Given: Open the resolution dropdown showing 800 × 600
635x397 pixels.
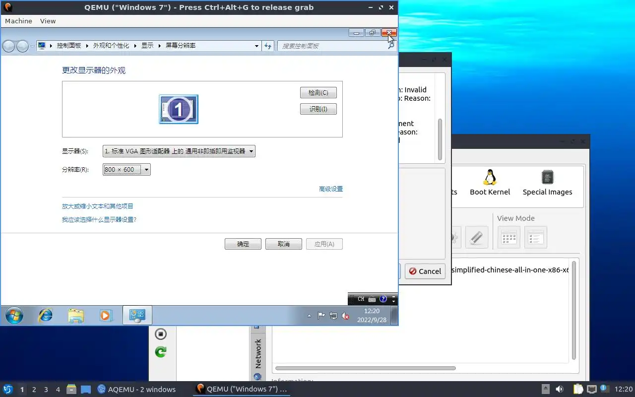Looking at the screenshot, I should coord(127,170).
